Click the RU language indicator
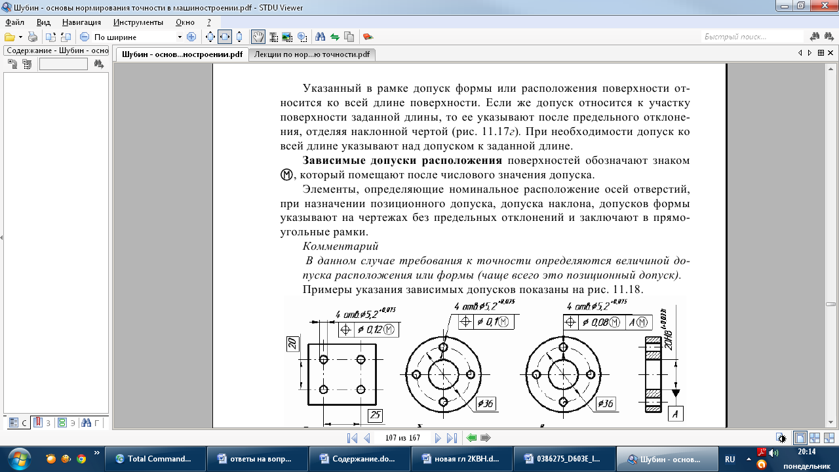Screen dimensions: 839x472 click(730, 459)
